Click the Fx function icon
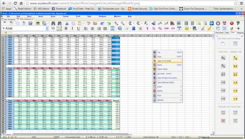Image resolution: width=245 pixels, height=139 pixels. pos(146,23)
